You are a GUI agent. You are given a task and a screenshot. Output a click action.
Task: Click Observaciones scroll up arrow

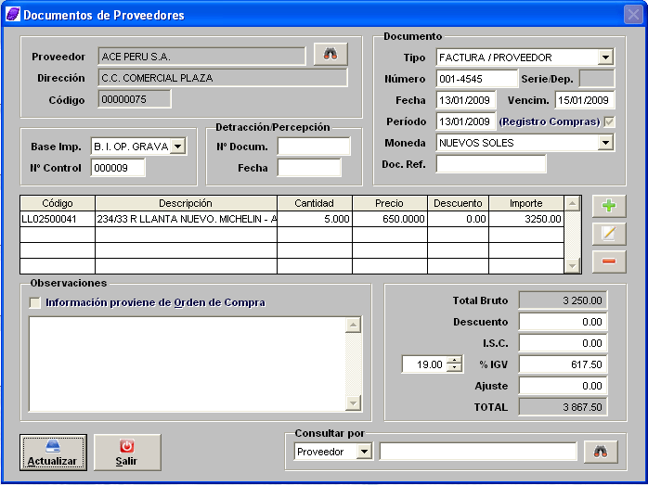(353, 325)
